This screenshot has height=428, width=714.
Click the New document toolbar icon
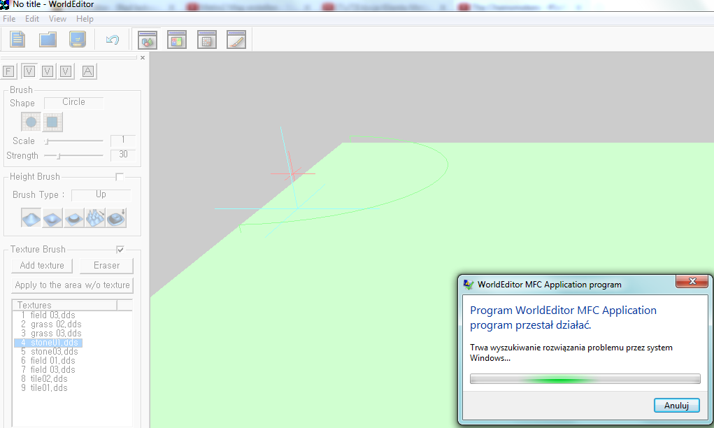pos(17,39)
